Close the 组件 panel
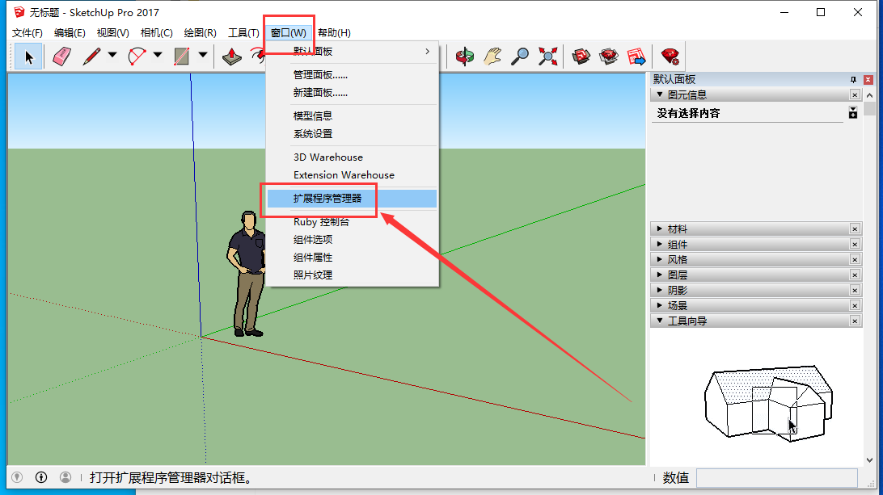The height and width of the screenshot is (495, 883). pyautogui.click(x=855, y=244)
